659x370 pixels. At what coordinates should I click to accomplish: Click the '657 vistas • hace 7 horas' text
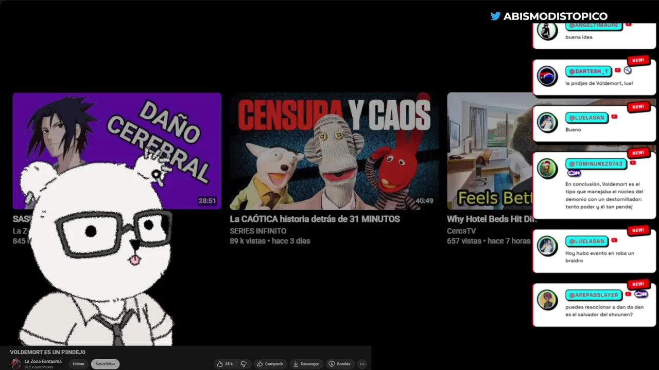coord(489,241)
